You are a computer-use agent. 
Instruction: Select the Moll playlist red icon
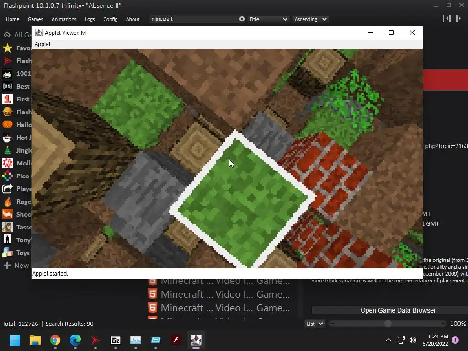tap(7, 163)
